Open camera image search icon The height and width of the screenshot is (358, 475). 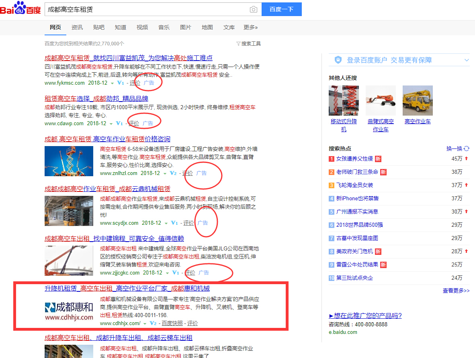tap(254, 9)
